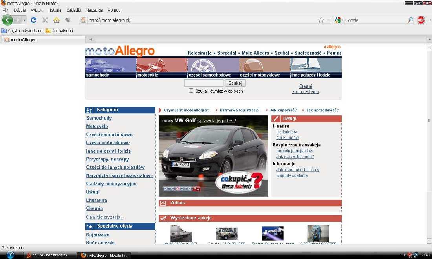Bookmark this page with the star
This screenshot has width=432, height=259.
pos(321,20)
